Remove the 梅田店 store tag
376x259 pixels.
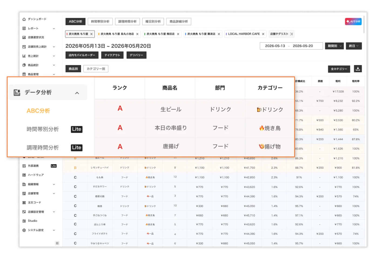(x=178, y=34)
